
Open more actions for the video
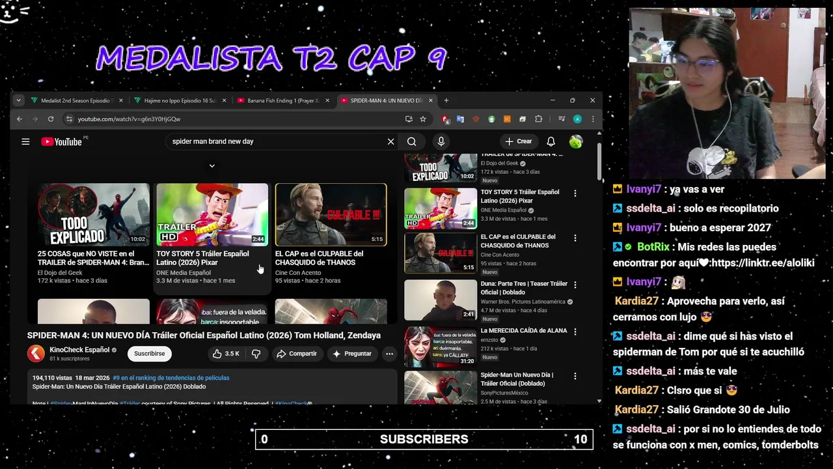pos(389,354)
